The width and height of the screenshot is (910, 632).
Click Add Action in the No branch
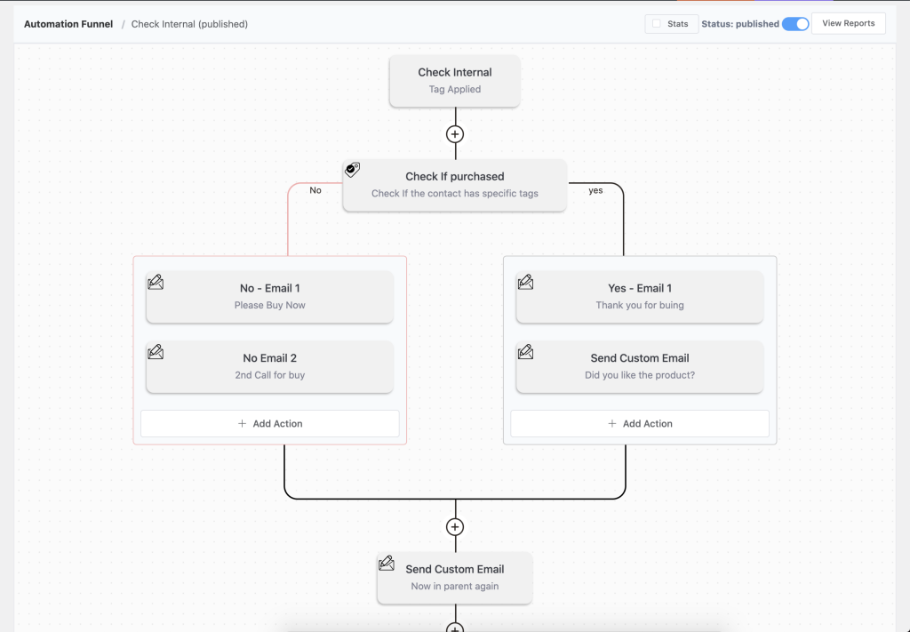[x=269, y=423]
